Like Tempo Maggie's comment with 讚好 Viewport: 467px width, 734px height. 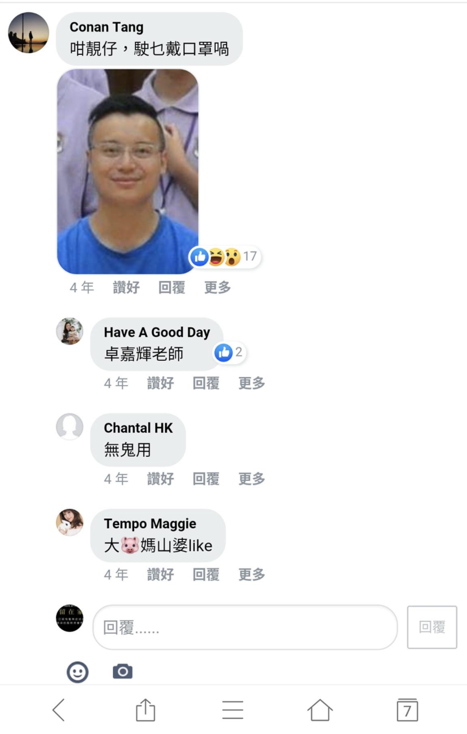(160, 575)
